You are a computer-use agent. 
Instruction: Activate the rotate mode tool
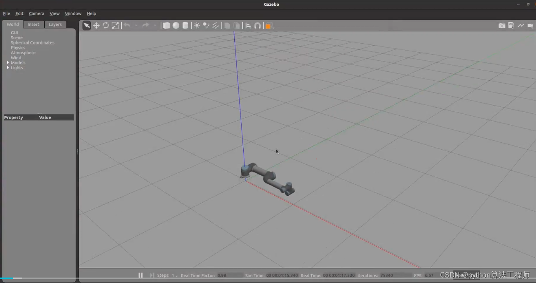[106, 26]
